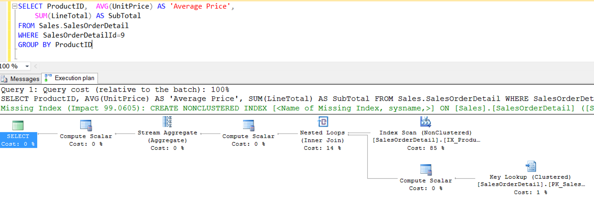Switch to the Execution plan tab

click(70, 78)
